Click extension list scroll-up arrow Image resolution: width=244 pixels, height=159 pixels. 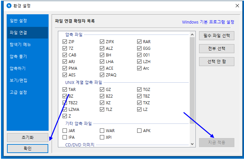pos(192,35)
